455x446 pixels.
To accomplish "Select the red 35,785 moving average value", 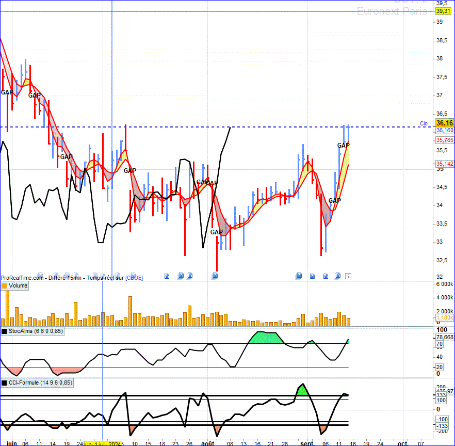I will pos(445,140).
